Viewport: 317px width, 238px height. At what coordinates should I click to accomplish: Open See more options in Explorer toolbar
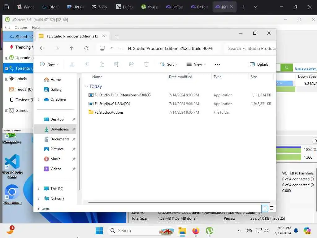[x=217, y=64]
